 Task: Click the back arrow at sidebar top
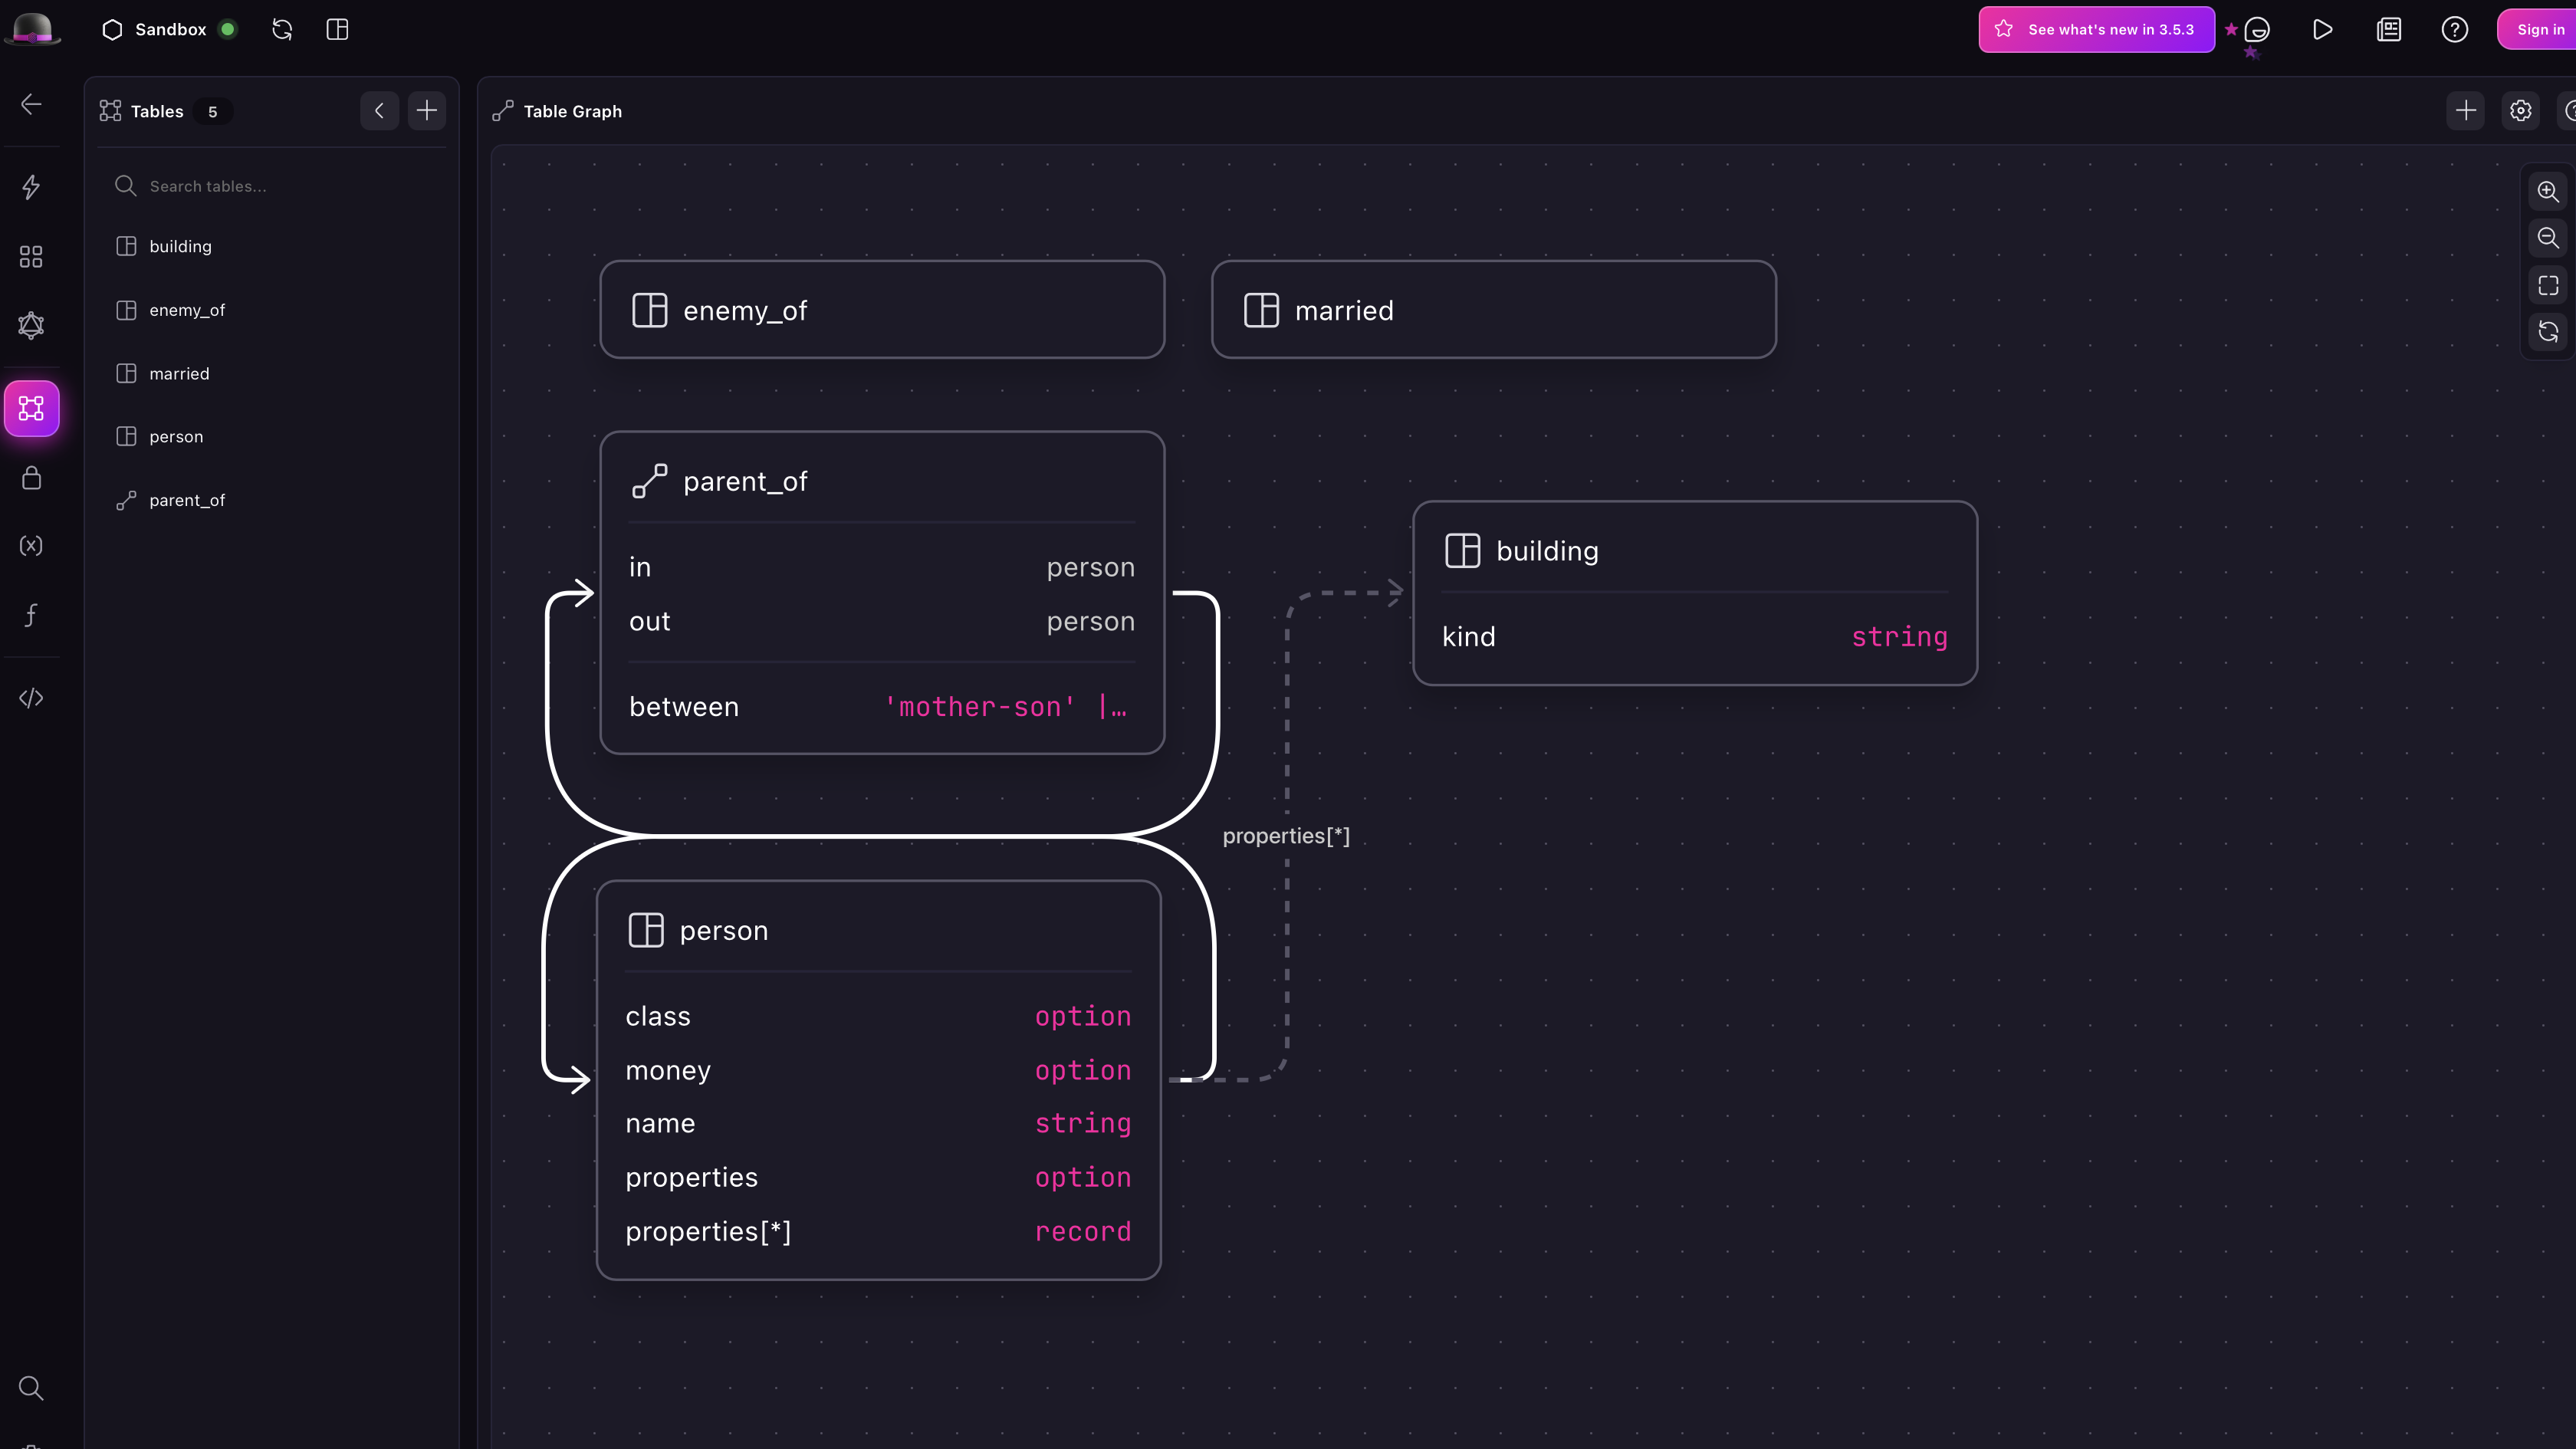coord(31,103)
